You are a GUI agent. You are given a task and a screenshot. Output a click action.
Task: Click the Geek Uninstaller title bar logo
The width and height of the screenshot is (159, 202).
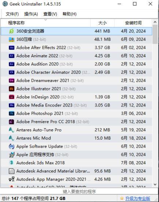[x=5, y=4]
